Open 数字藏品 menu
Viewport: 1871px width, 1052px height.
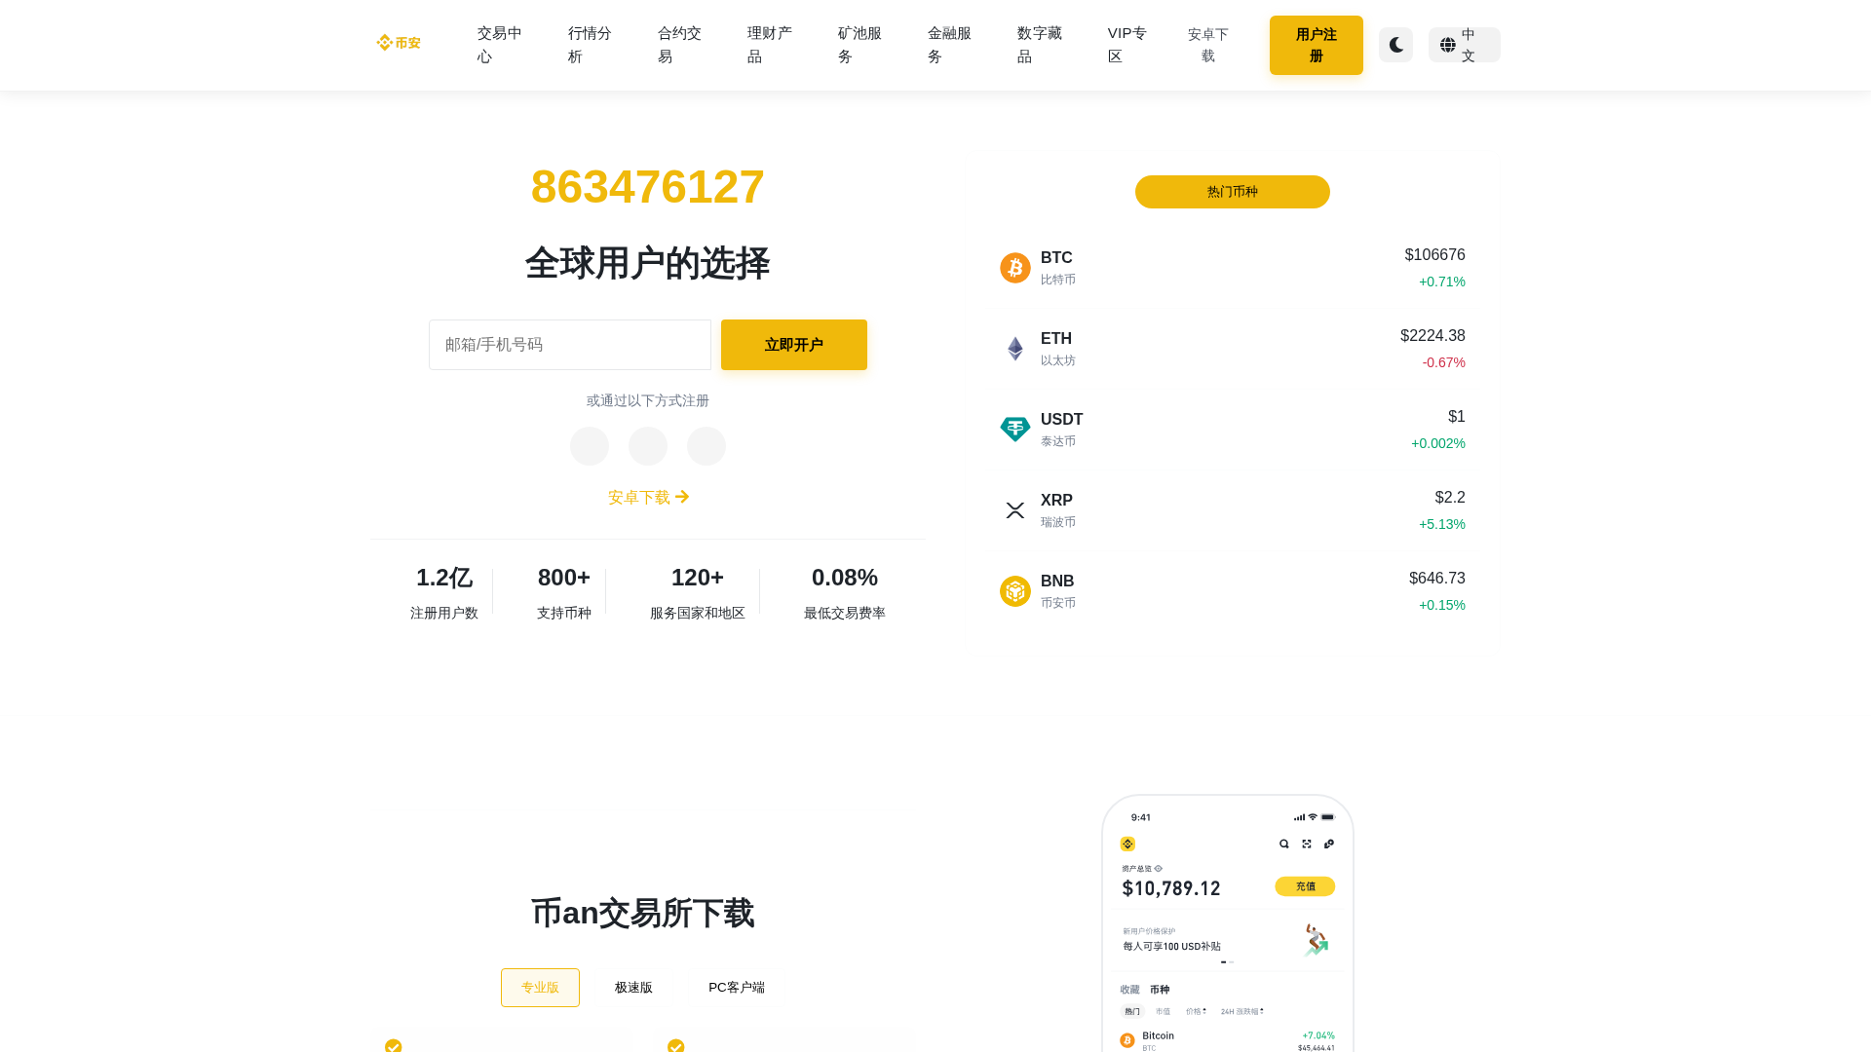1040,45
